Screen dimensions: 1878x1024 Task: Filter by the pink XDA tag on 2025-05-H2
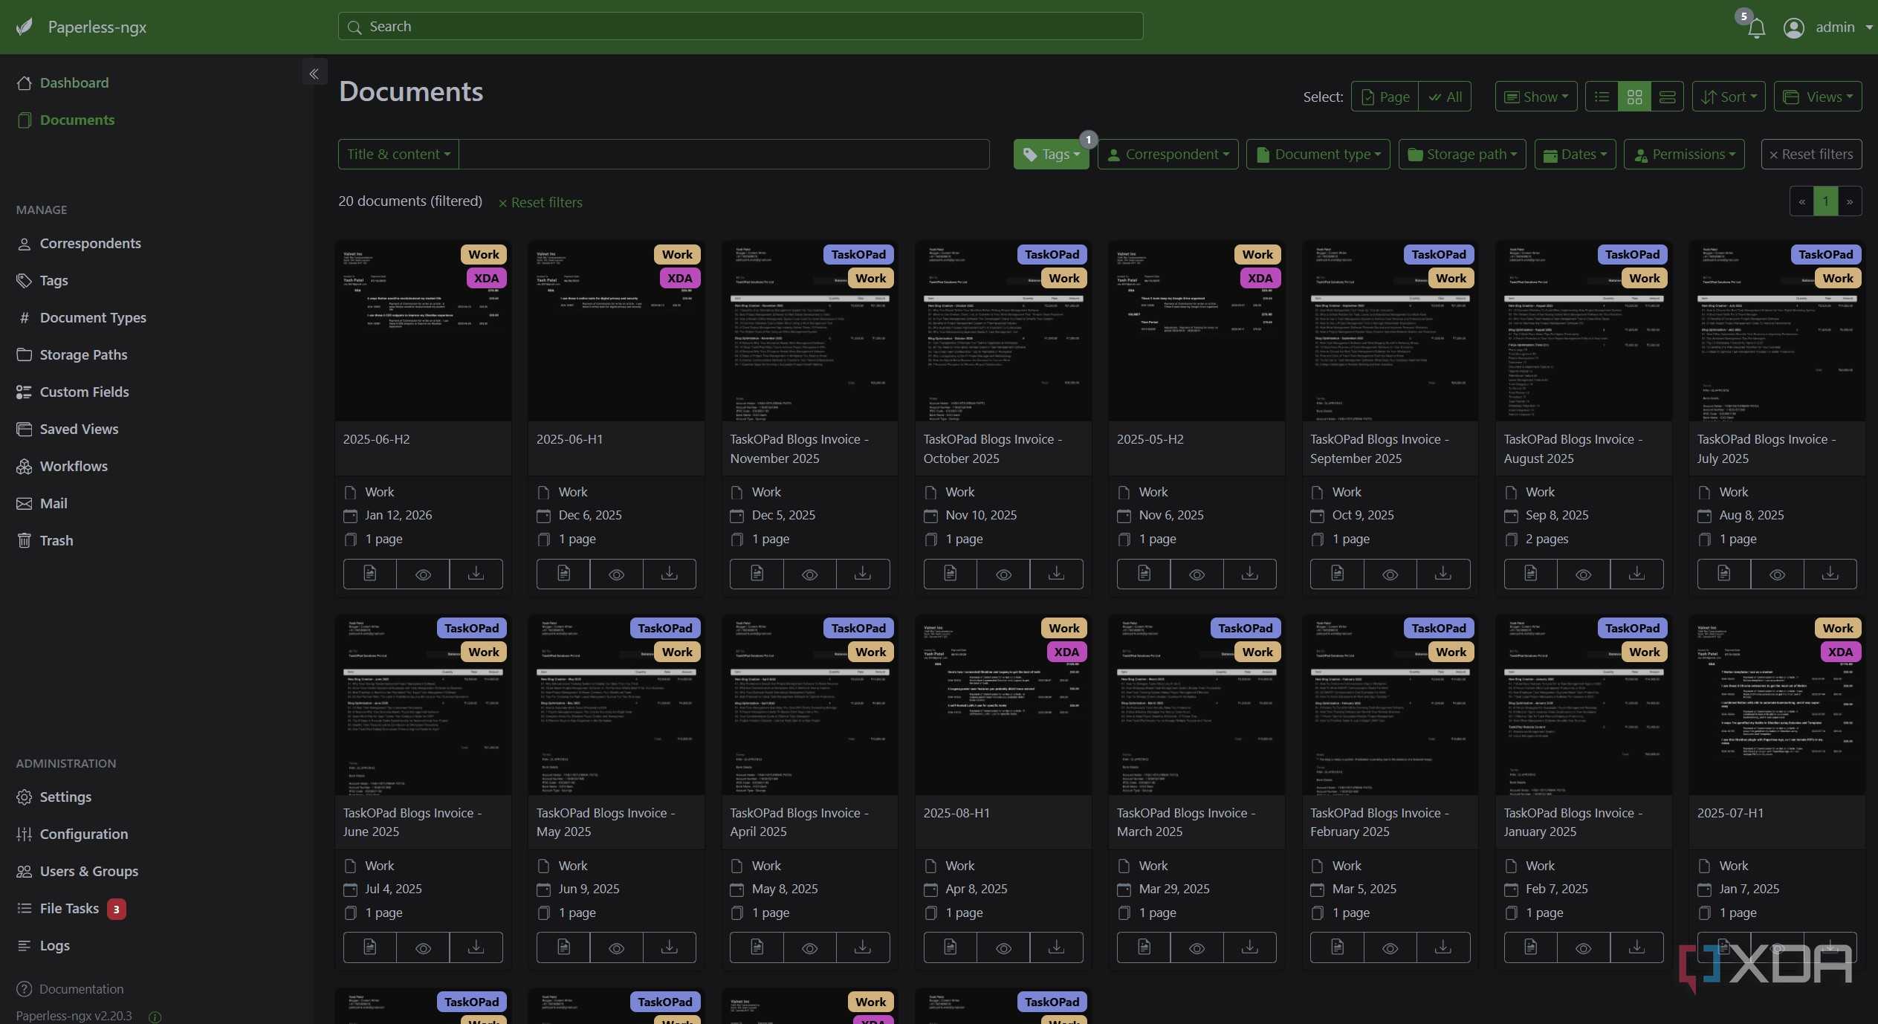(1260, 278)
